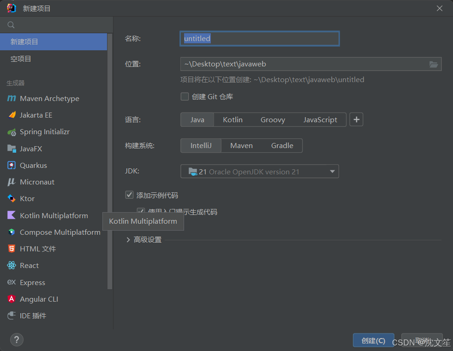Select Kotlin as the language
This screenshot has width=453, height=351.
click(x=232, y=119)
